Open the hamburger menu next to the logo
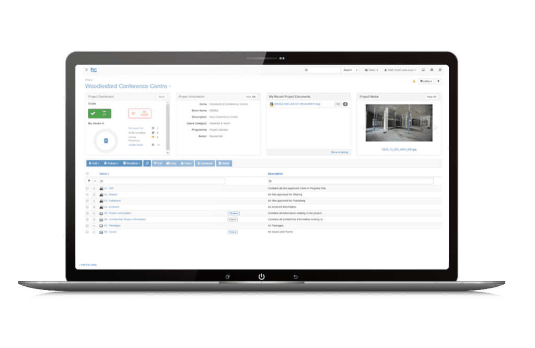Viewport: 535px width, 348px height. (87, 69)
